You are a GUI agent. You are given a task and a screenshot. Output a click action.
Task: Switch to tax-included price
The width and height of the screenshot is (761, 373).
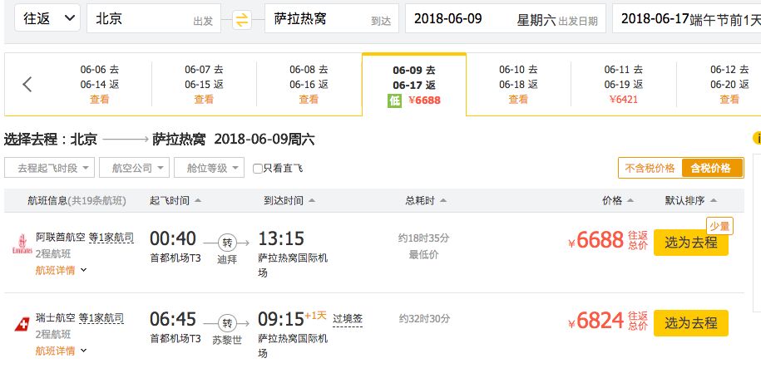[711, 169]
